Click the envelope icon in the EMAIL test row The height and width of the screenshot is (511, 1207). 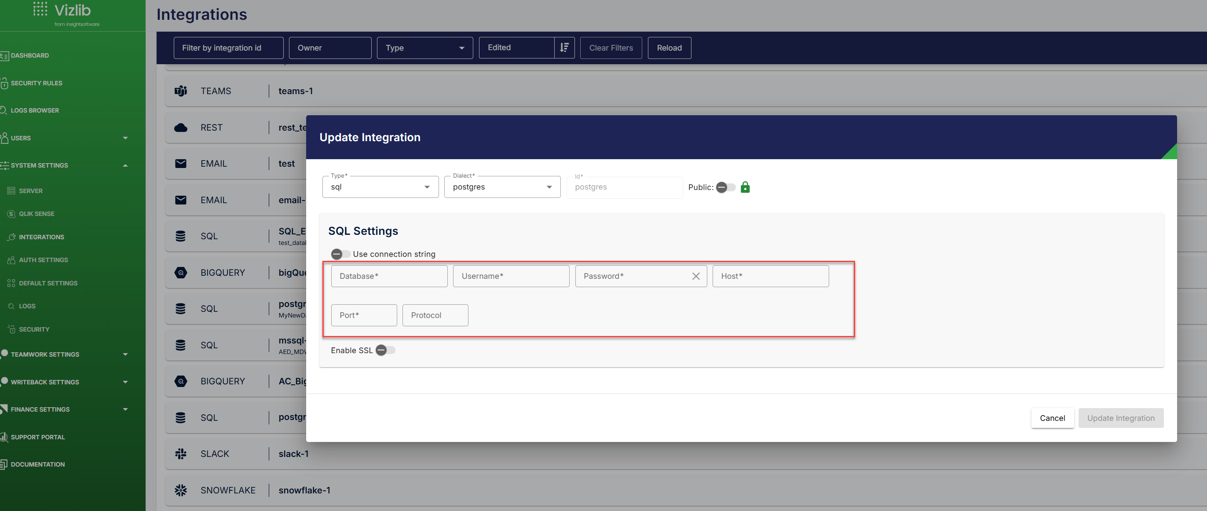coord(181,164)
